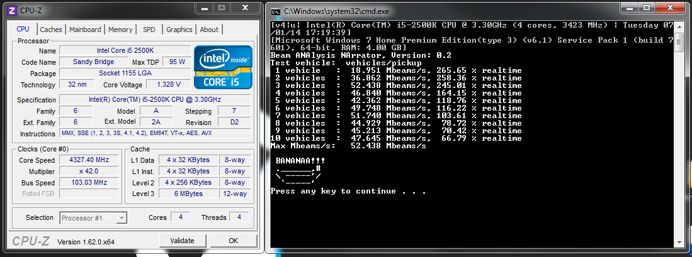The height and width of the screenshot is (257, 692).
Task: Click the cmd.exe title bar icon
Action: click(x=275, y=11)
